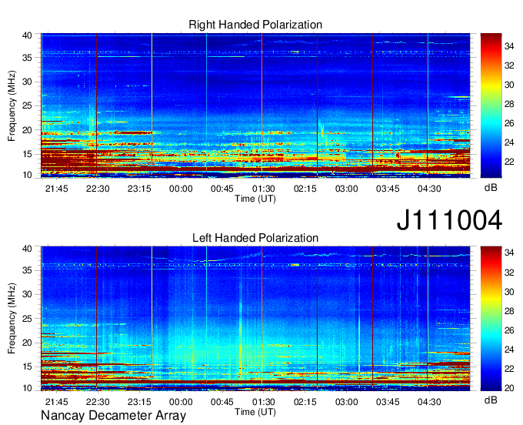The height and width of the screenshot is (425, 523).
Task: Click the 22:30 time tick of Right Handed plot
Action: click(x=98, y=189)
